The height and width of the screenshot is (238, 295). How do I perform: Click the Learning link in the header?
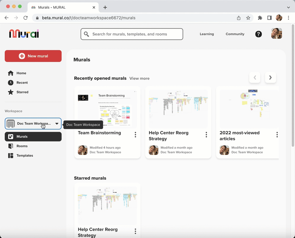pos(207,34)
